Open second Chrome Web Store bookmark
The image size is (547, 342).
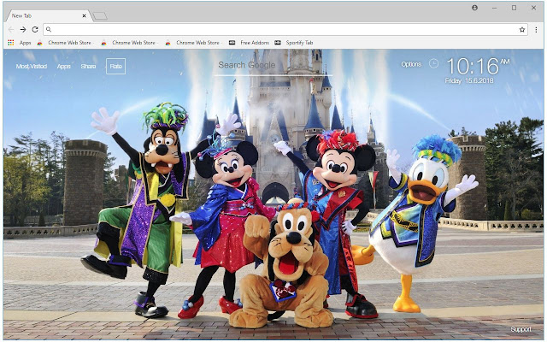click(129, 43)
